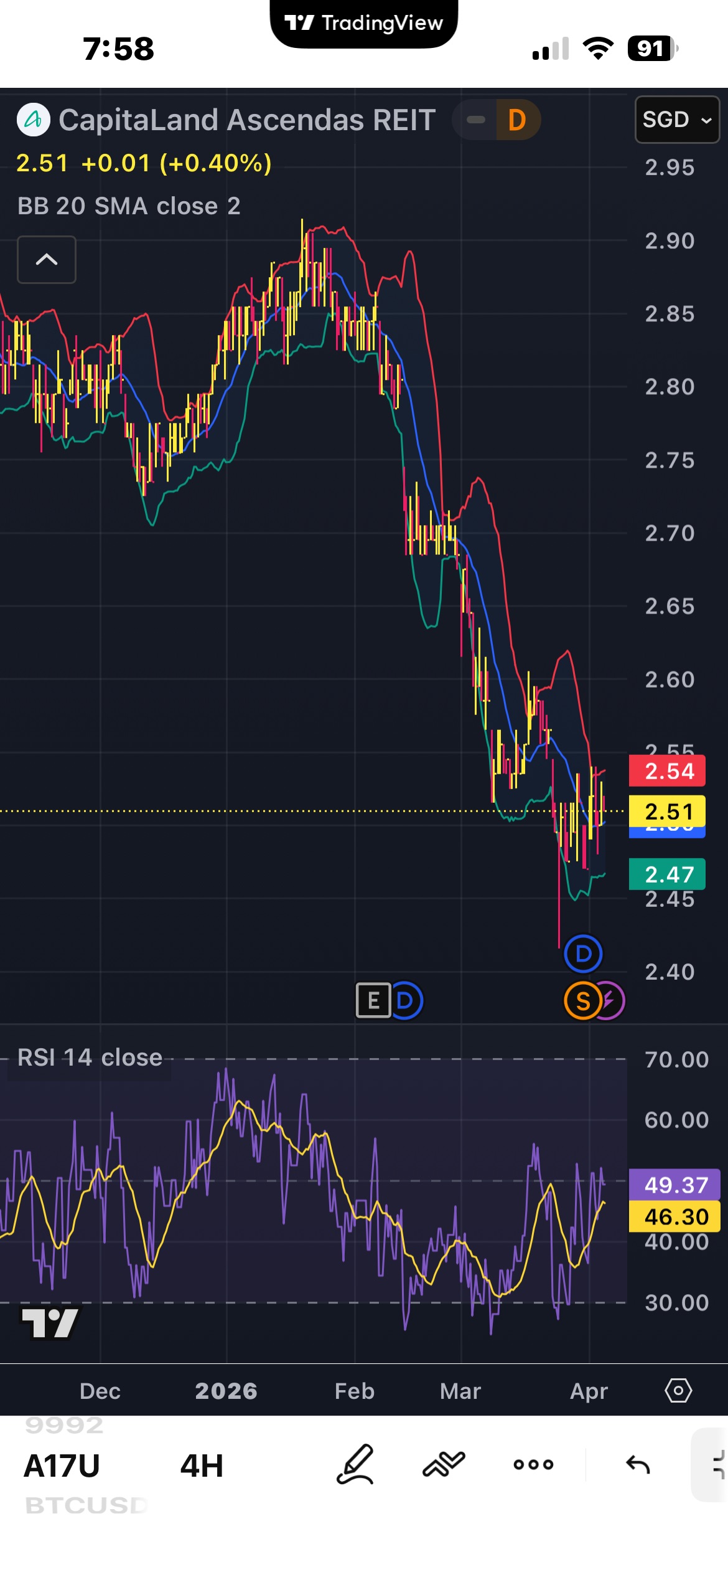Open chart settings hexagon icon

[678, 1391]
